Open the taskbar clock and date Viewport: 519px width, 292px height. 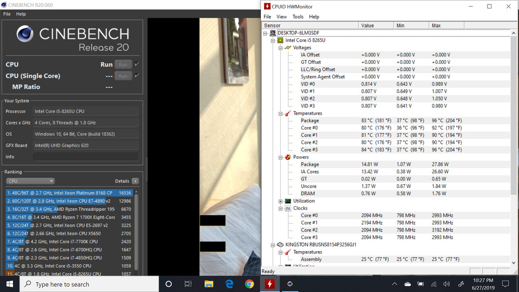pyautogui.click(x=483, y=284)
